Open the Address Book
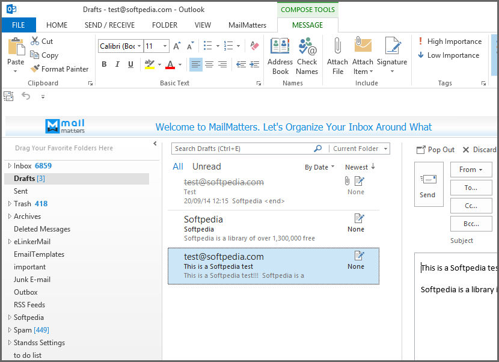The image size is (499, 362). 280,48
